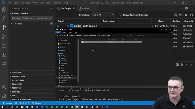Expand the TAGS section
Image resolution: width=195 pixels, height=109 pixels.
pyautogui.click(x=14, y=96)
